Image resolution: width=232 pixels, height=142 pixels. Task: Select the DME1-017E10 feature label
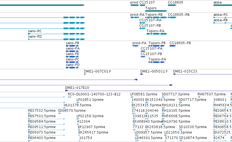pos(77,88)
